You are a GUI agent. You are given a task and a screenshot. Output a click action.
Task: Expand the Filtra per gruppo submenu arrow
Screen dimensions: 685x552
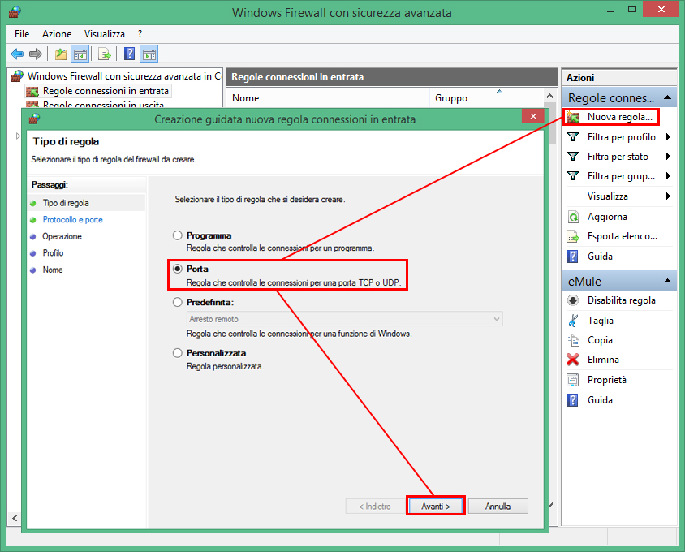pos(668,176)
